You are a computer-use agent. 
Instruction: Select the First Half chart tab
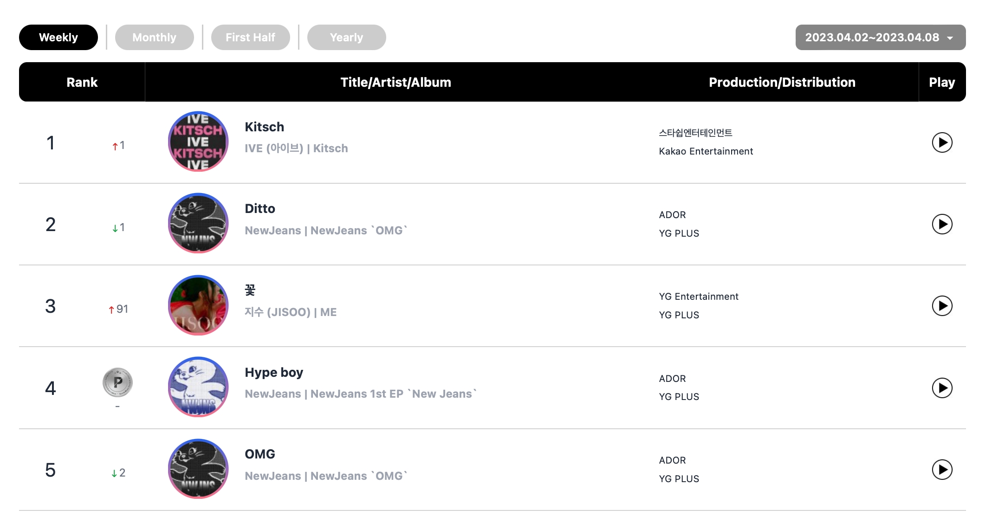[251, 37]
